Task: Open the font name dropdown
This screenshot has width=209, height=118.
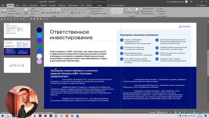Action: pyautogui.click(x=54, y=10)
